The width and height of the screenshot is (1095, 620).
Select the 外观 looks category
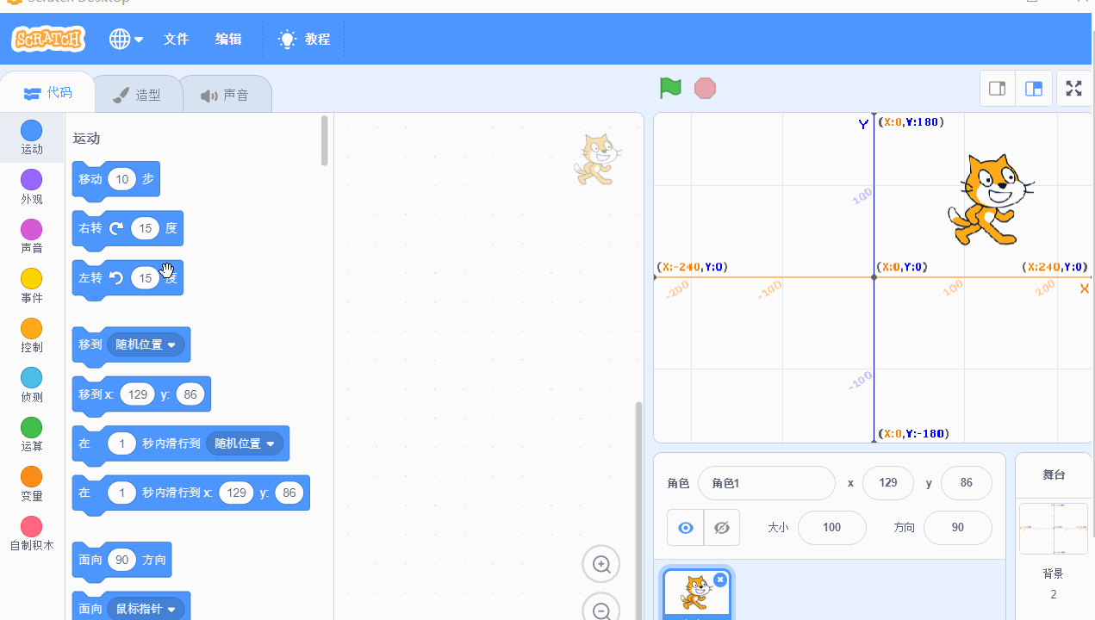(x=32, y=187)
